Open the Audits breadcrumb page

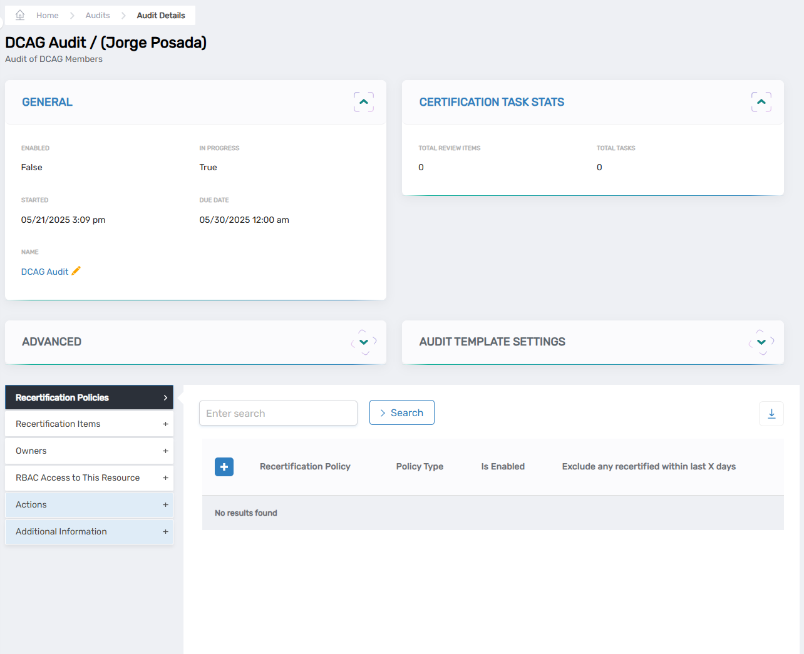(98, 14)
